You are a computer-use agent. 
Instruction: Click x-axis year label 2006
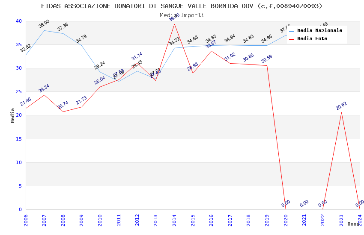coord(26,220)
